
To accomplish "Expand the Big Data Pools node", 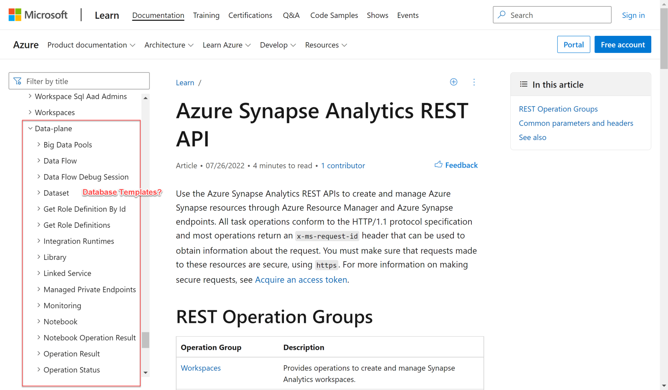I will tap(38, 145).
